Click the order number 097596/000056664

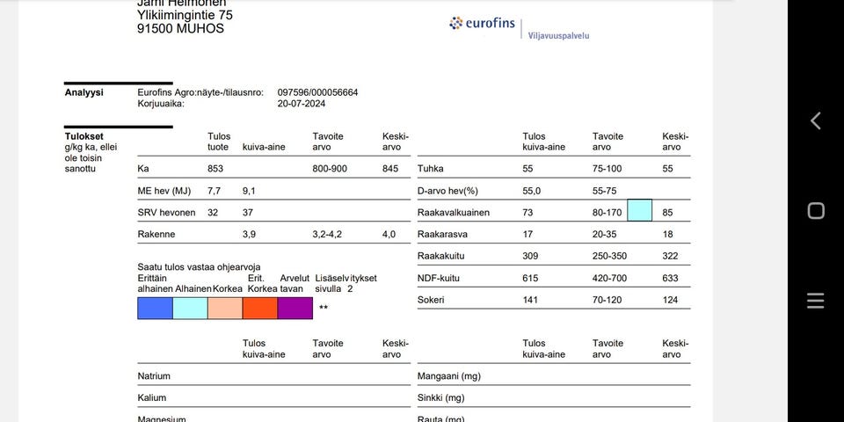[317, 92]
